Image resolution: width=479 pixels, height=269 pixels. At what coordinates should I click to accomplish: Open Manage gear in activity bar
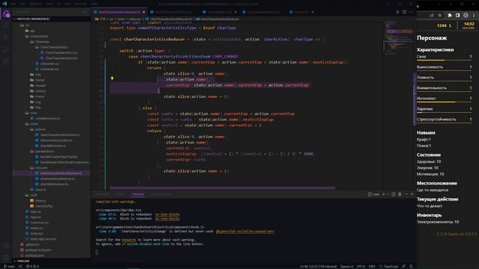pyautogui.click(x=6, y=258)
